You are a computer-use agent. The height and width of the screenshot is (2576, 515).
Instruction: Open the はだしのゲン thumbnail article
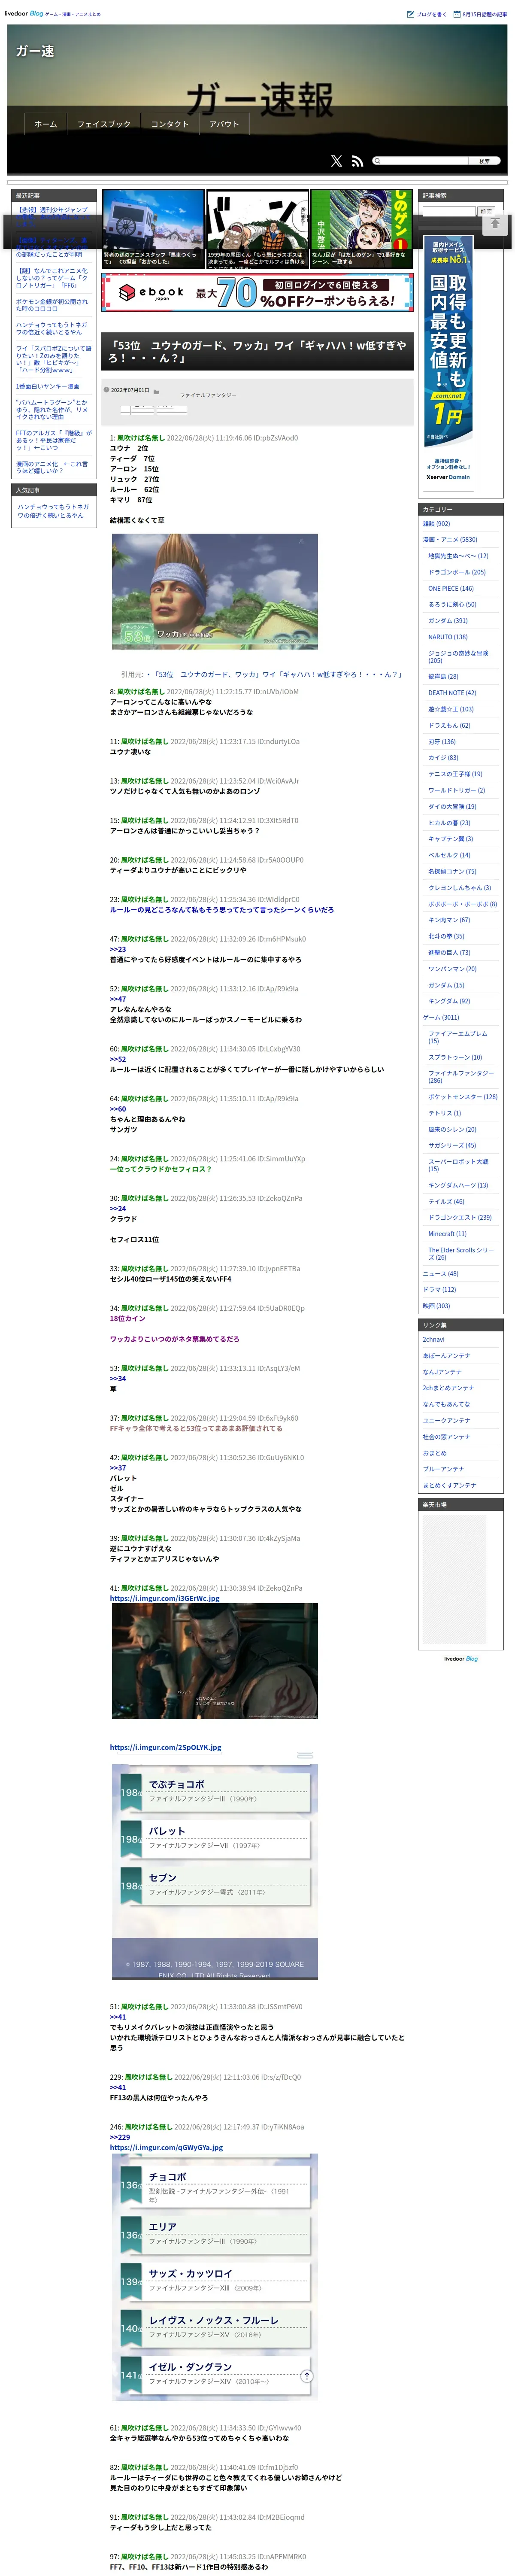click(361, 229)
